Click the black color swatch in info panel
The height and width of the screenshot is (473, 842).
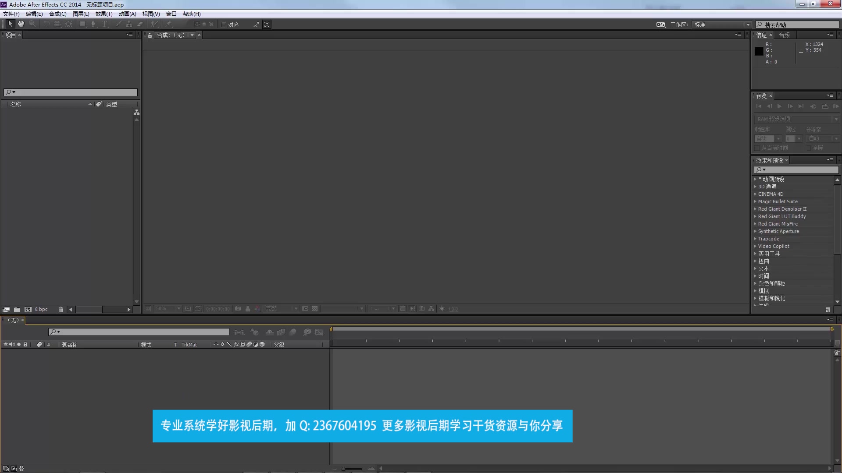[x=759, y=50]
